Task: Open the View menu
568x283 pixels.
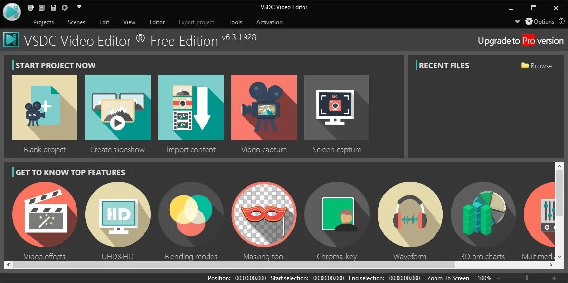Action: 129,22
